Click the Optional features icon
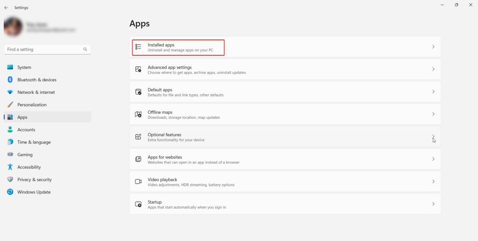Viewport: 478px width, 241px height. [138, 137]
